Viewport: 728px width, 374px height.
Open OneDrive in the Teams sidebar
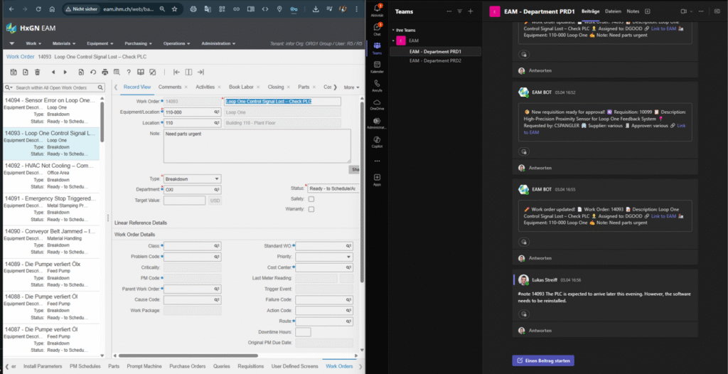tap(377, 104)
